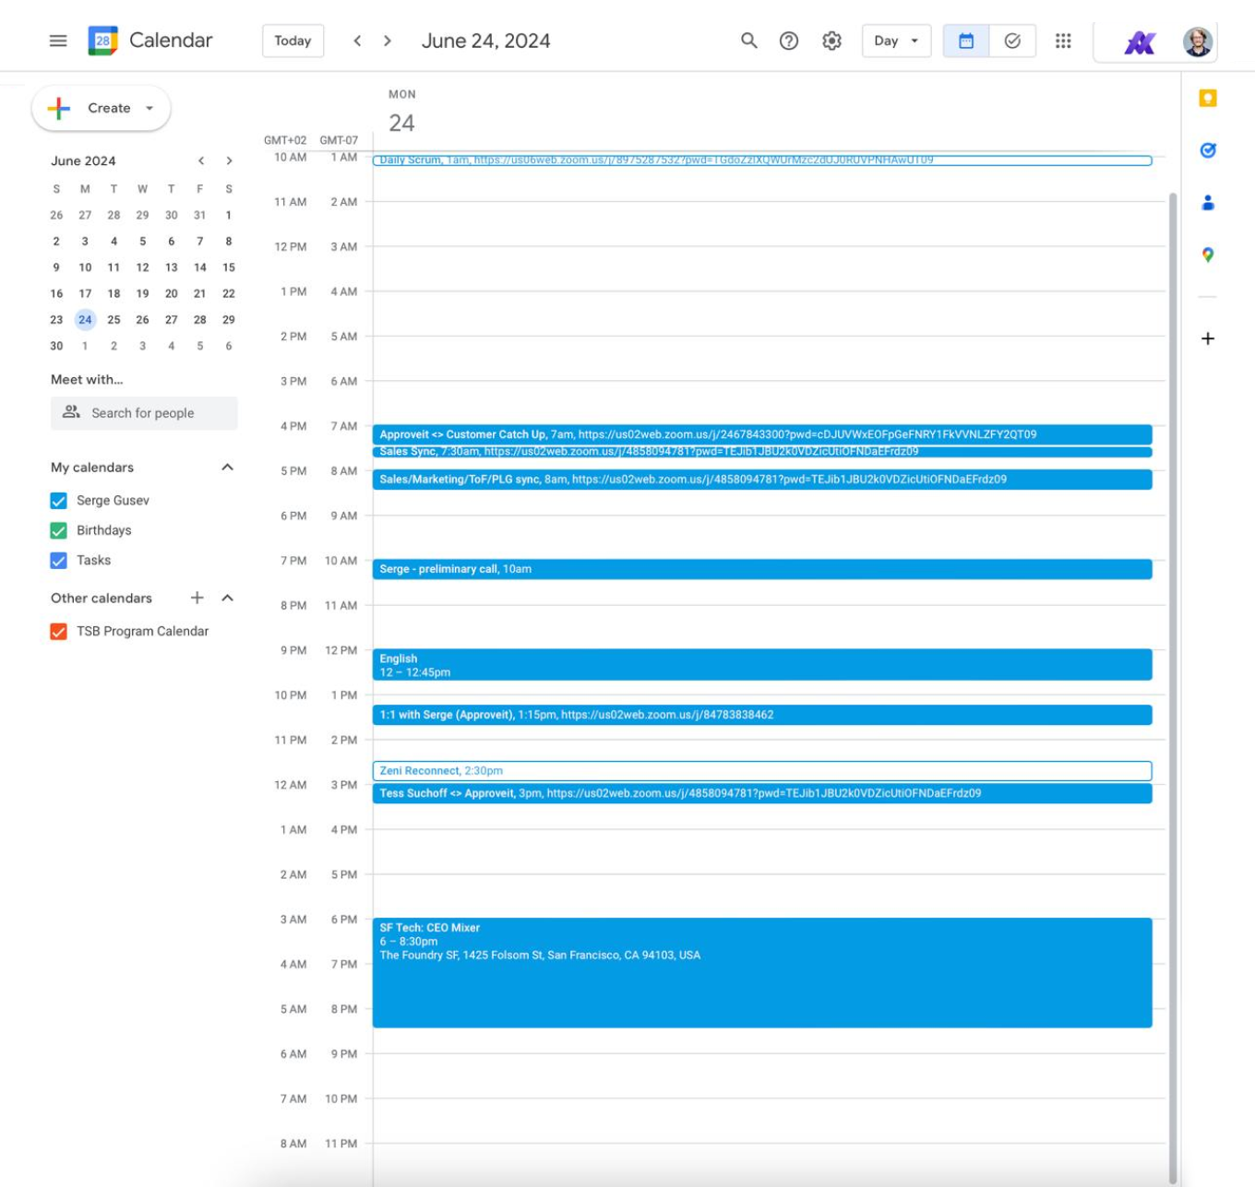Click the Search for people field
Screen dimensions: 1255x1187
tap(144, 413)
